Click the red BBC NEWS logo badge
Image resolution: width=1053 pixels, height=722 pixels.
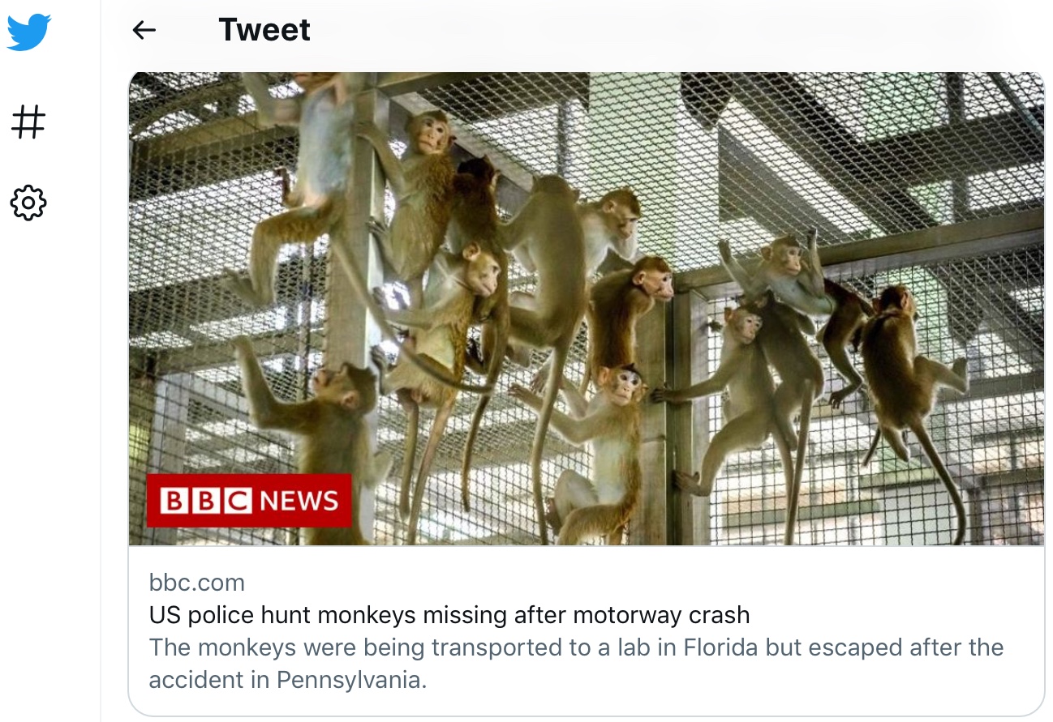coord(249,500)
